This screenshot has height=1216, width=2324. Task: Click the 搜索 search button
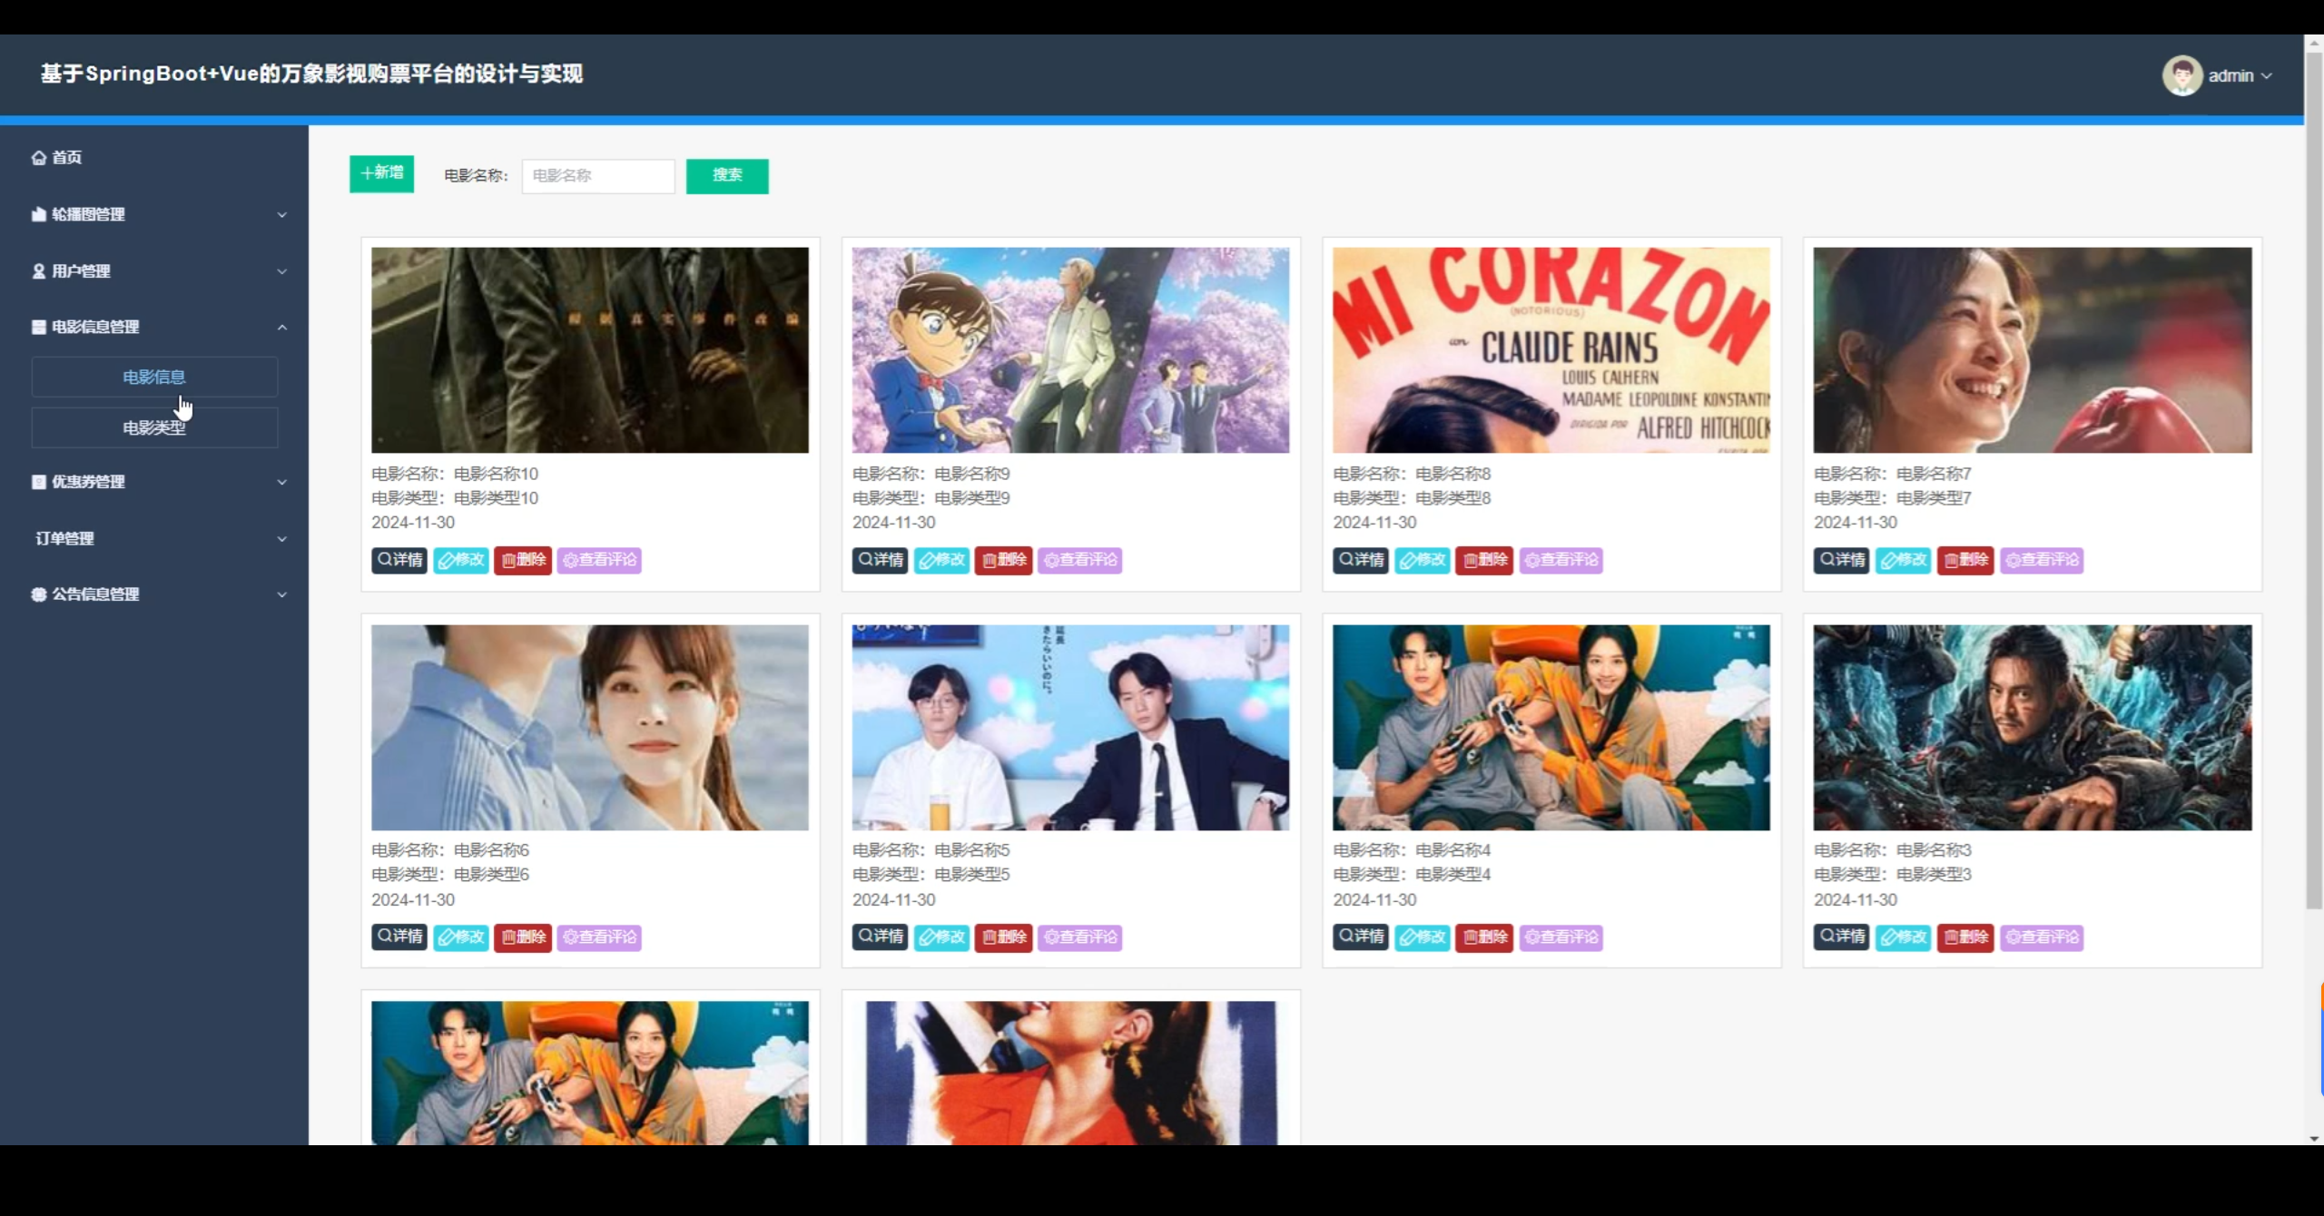coord(726,176)
